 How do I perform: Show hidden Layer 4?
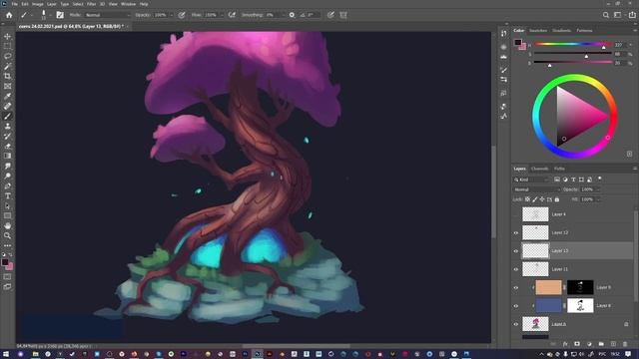pyautogui.click(x=516, y=214)
